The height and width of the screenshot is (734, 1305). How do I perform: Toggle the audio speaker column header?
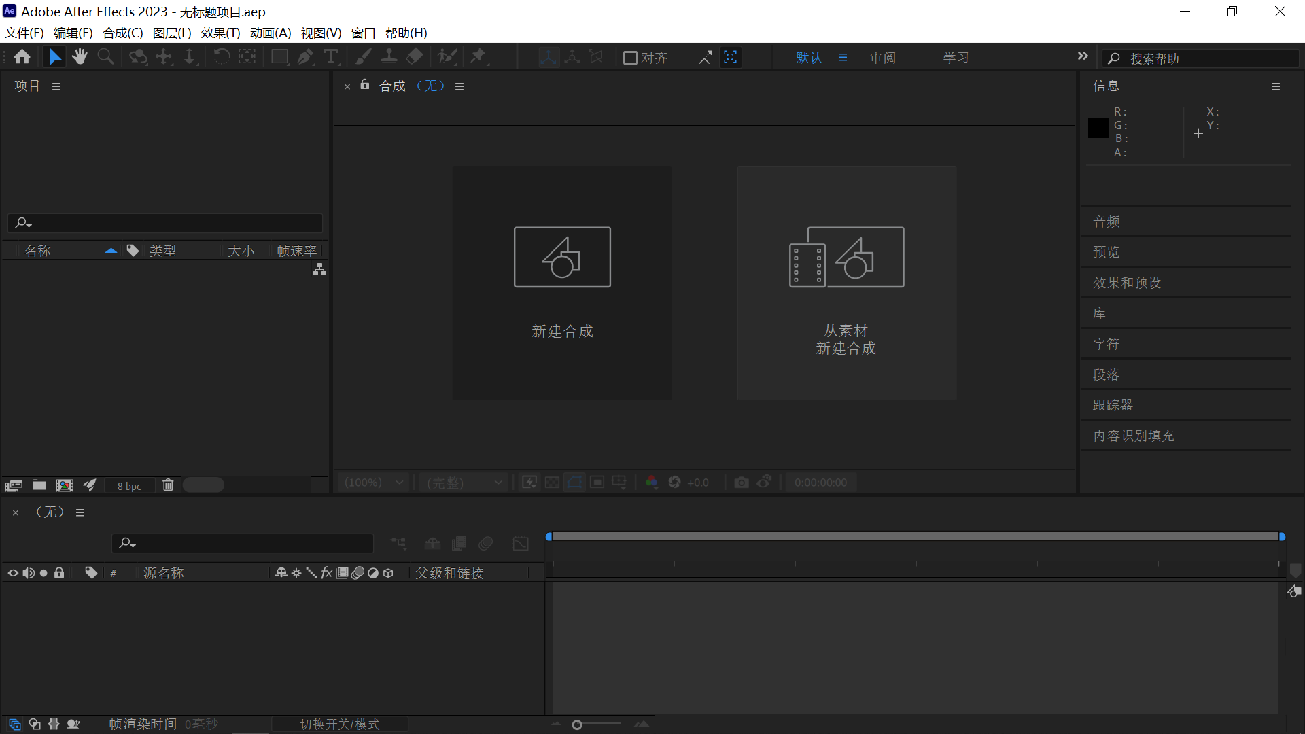[x=29, y=573]
